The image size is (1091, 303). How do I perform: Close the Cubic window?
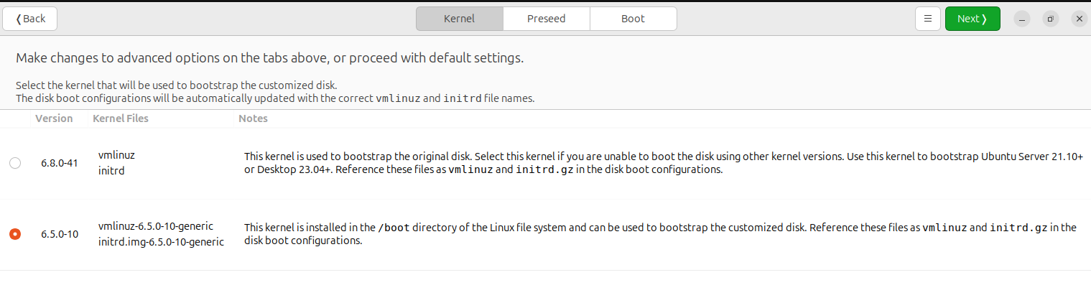pos(1079,19)
